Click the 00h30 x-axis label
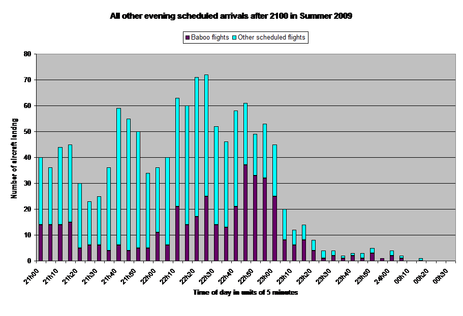Image resolution: width=463 pixels, height=316 pixels. 441,276
